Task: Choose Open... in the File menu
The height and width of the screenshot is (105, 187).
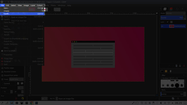Action: click(22, 14)
